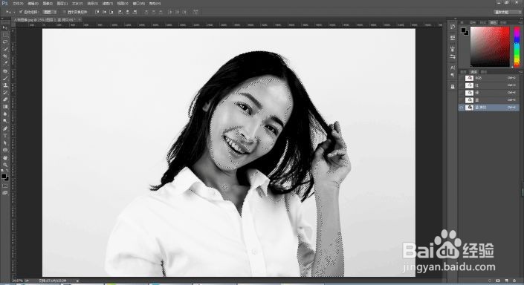Open the Color panel flyout menu
This screenshot has width=524, height=285.
pyautogui.click(x=520, y=22)
